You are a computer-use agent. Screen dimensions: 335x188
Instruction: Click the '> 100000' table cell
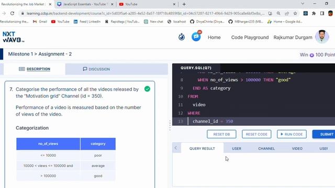(x=48, y=176)
